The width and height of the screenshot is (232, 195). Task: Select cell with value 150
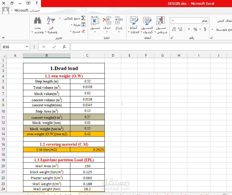point(87,166)
